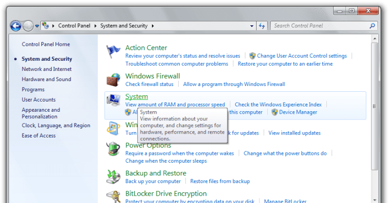The height and width of the screenshot is (203, 389).
Task: Click the scrollbar down arrow
Action: [x=374, y=200]
